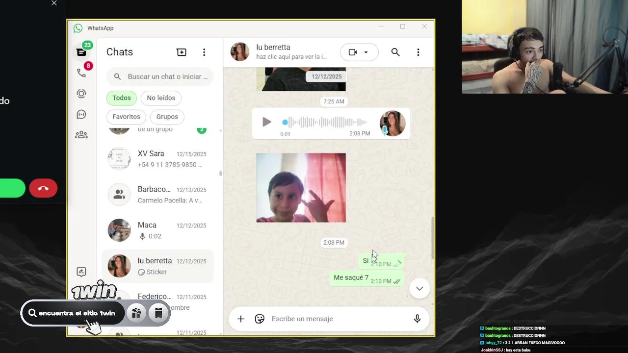Focus the 'Buscar un chat o iniciar' search field
628x353 pixels.
160,76
